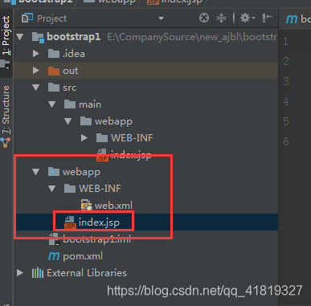Select the bootstrap1 project root
This screenshot has width=311, height=306.
click(73, 36)
